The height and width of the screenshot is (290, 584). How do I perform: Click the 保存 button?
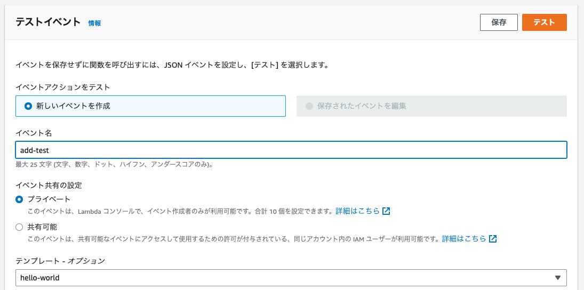point(499,22)
